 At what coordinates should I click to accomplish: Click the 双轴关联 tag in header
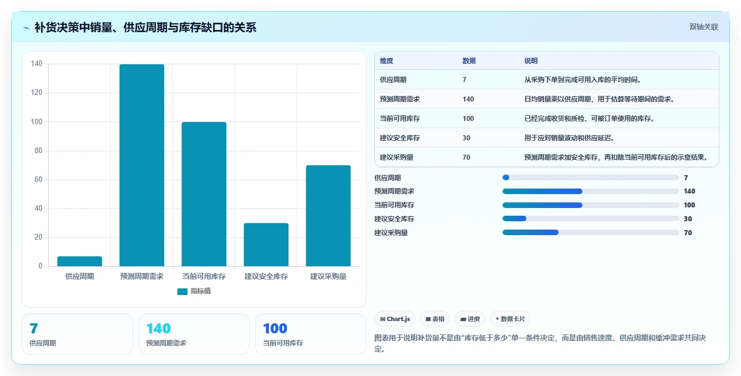703,27
